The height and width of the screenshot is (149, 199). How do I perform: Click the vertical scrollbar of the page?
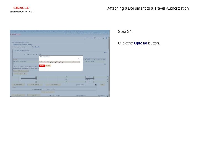point(109,66)
